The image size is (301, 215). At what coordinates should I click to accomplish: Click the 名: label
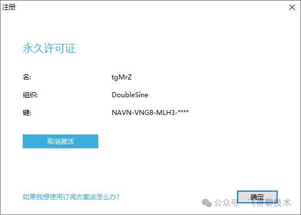(x=27, y=77)
